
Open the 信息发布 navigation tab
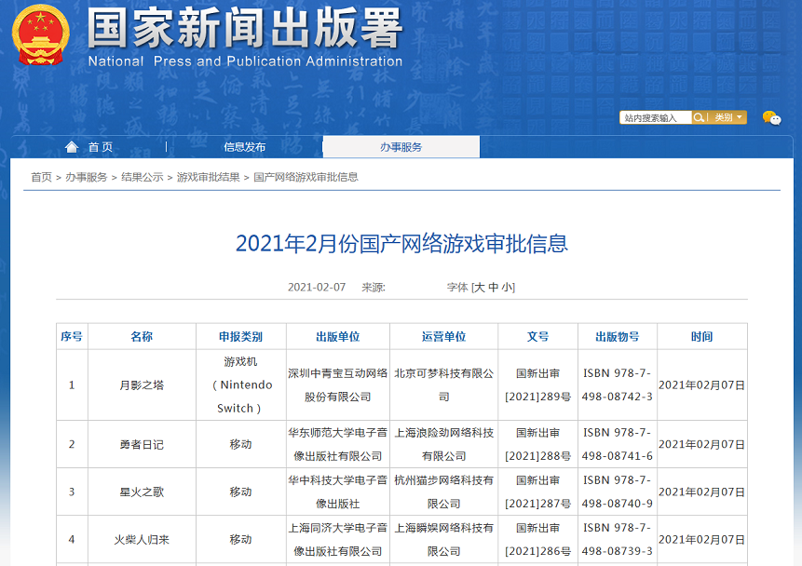point(244,147)
